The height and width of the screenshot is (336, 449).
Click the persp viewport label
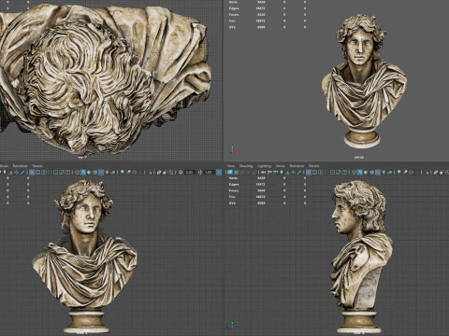click(359, 157)
